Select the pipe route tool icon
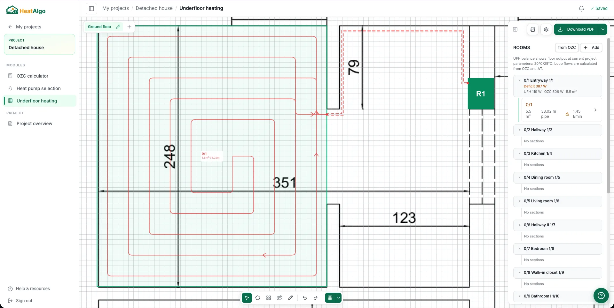Screen dimensions: 614x308 click(x=279, y=298)
